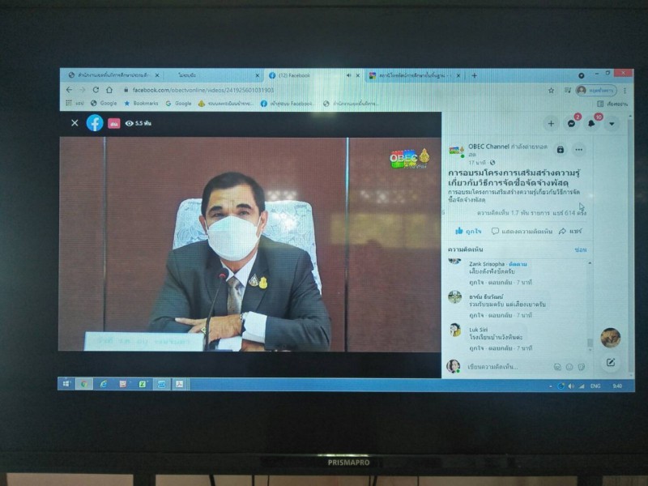Click the 5.5 viewer count eye icon
This screenshot has height=486, width=648.
tap(130, 123)
